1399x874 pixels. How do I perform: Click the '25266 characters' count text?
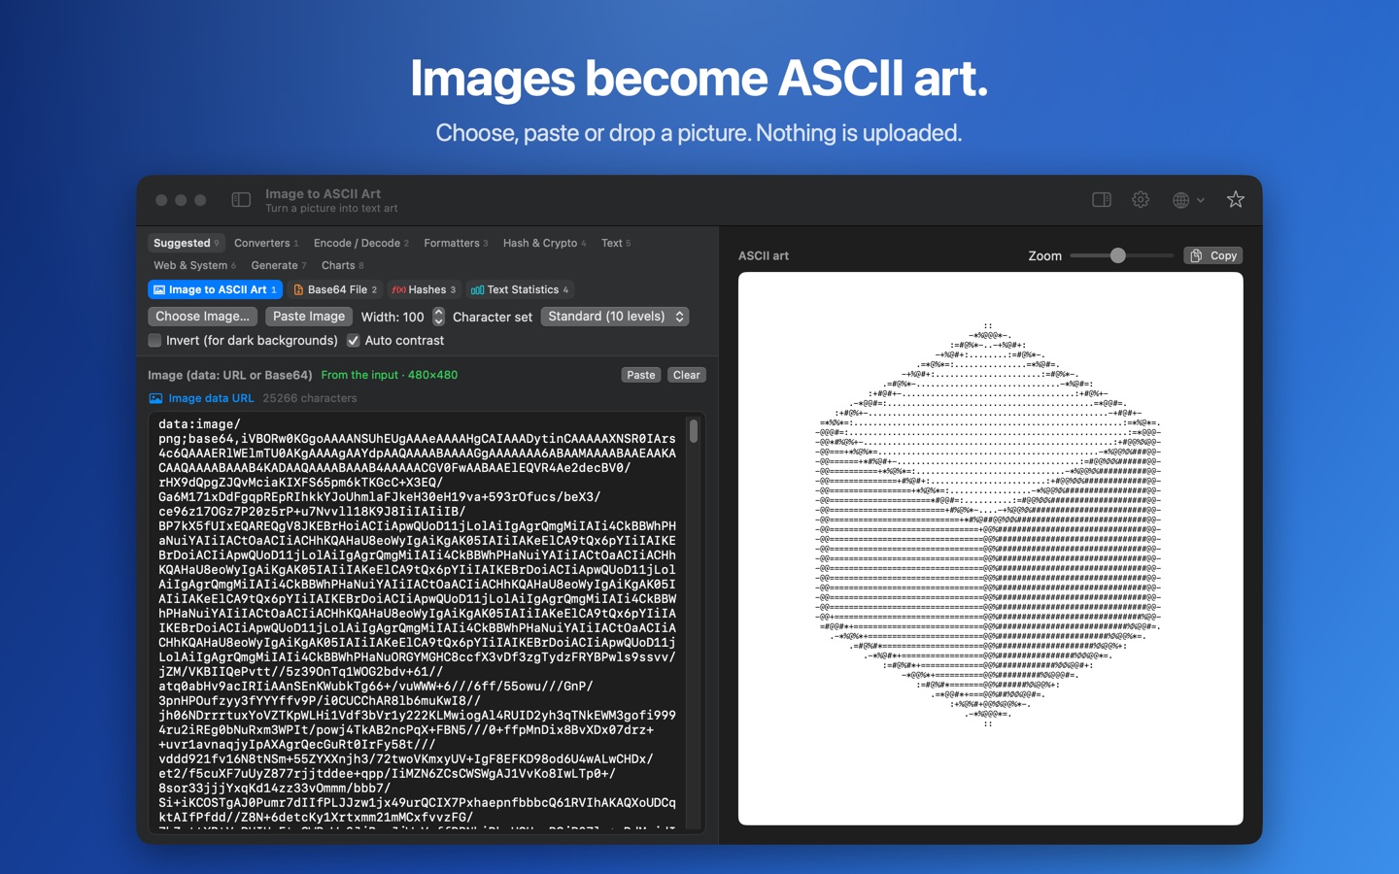click(x=310, y=398)
